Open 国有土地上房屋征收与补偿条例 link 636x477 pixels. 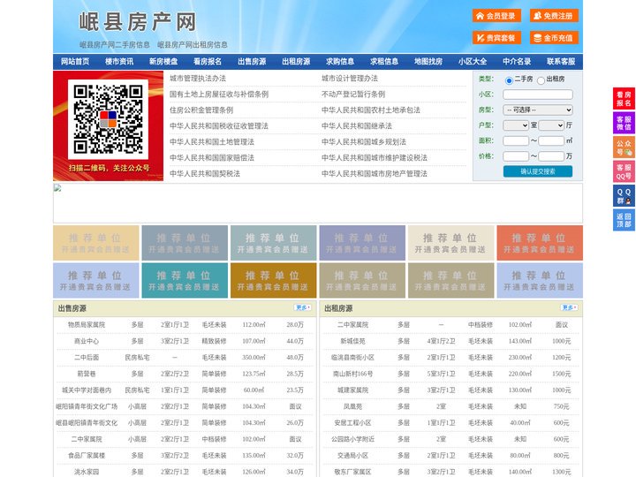point(219,95)
